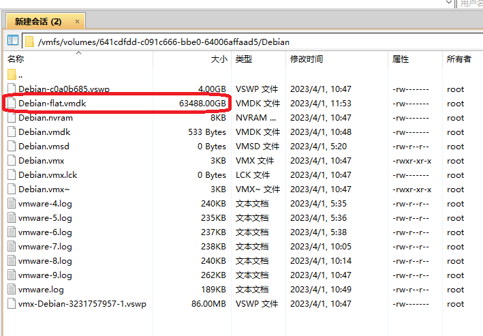Image resolution: width=483 pixels, height=336 pixels.
Task: Select the Debian.vmx~ file name
Action: coord(44,189)
